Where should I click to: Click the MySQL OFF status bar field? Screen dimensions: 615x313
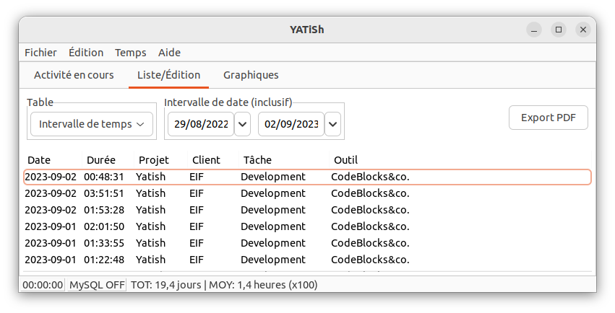tap(97, 285)
